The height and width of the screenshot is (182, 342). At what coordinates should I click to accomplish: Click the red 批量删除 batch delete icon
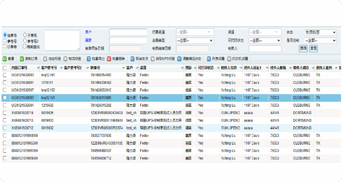[x=109, y=59]
